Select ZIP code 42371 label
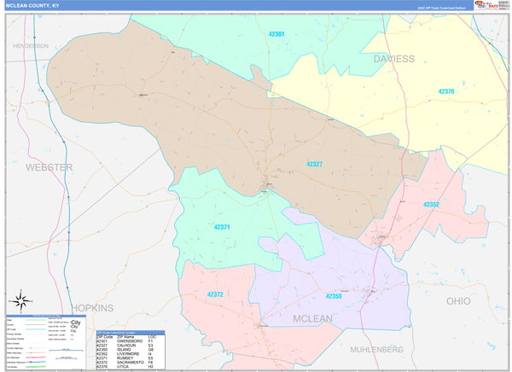This screenshot has width=512, height=372. (222, 227)
